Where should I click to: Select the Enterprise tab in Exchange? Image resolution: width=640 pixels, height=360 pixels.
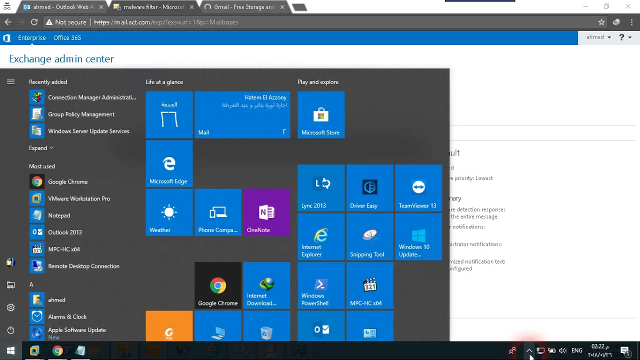[31, 38]
